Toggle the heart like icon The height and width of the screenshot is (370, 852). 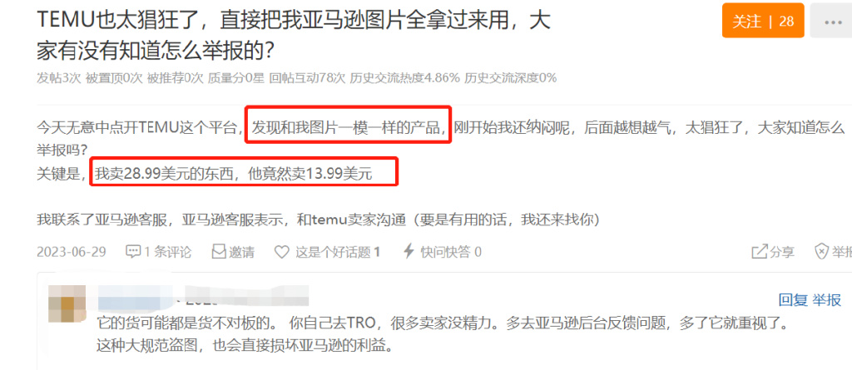pos(281,252)
